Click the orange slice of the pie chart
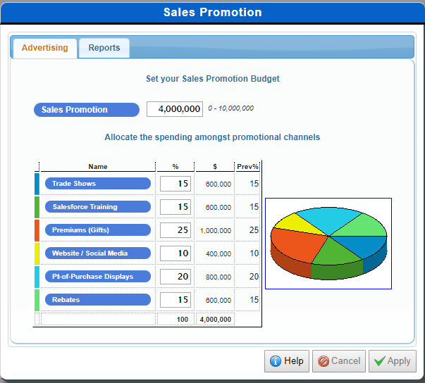425x383 pixels. [296, 243]
